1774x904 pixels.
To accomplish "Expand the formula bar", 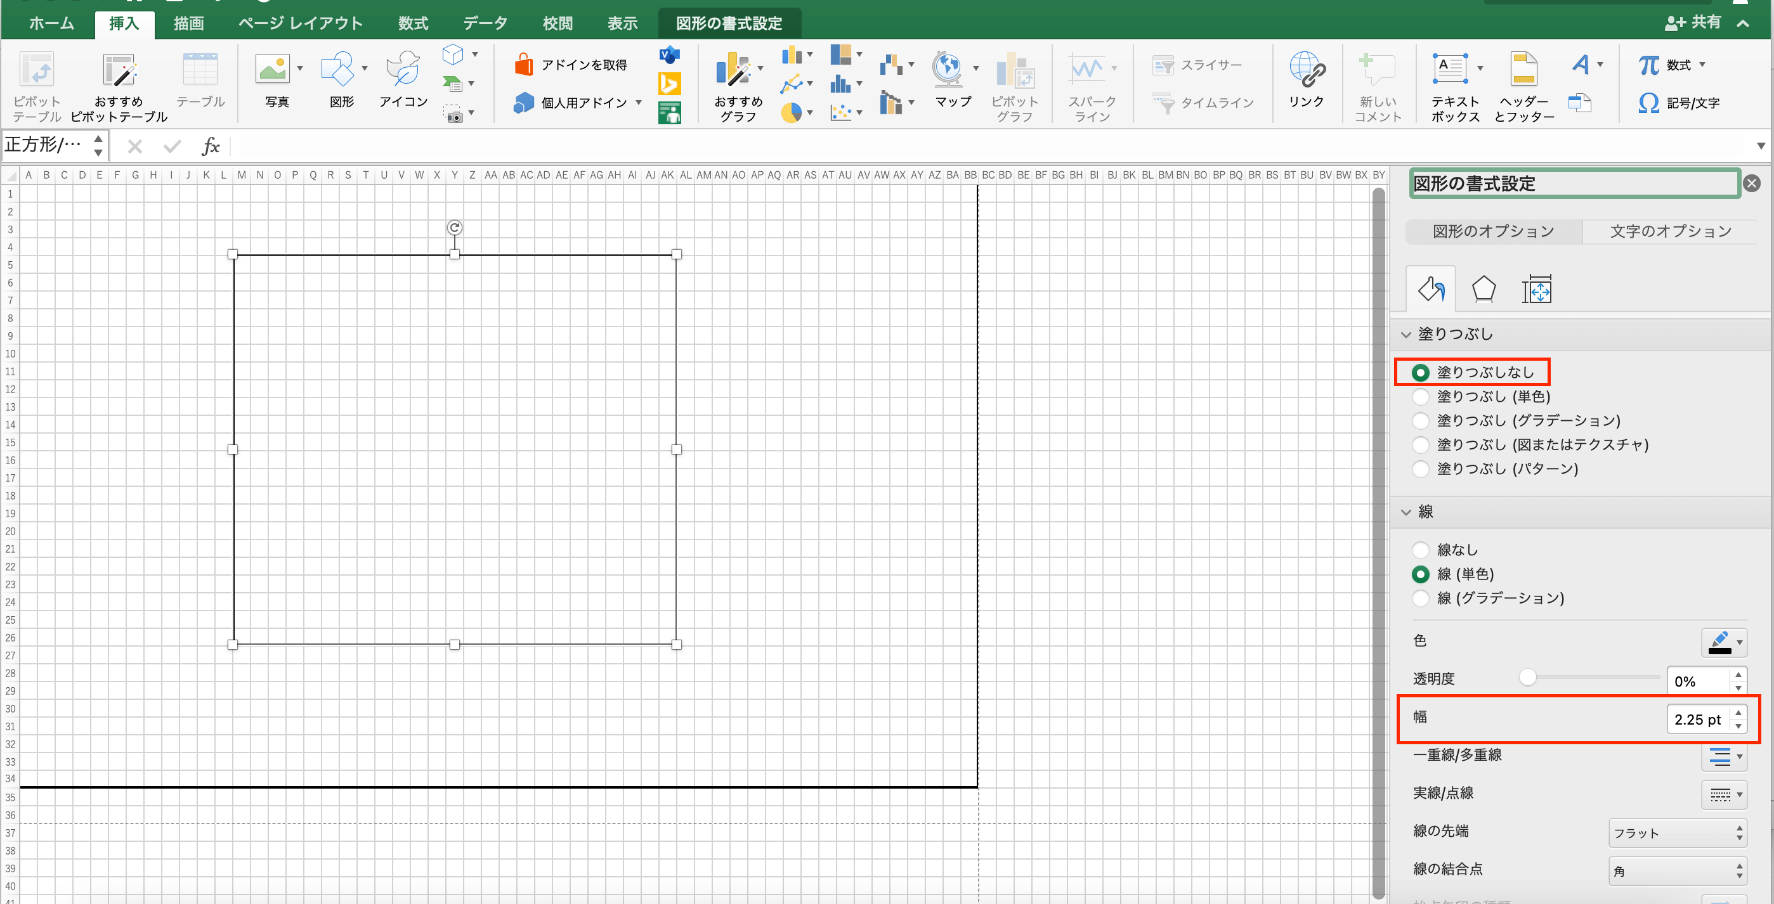I will pos(1761,146).
